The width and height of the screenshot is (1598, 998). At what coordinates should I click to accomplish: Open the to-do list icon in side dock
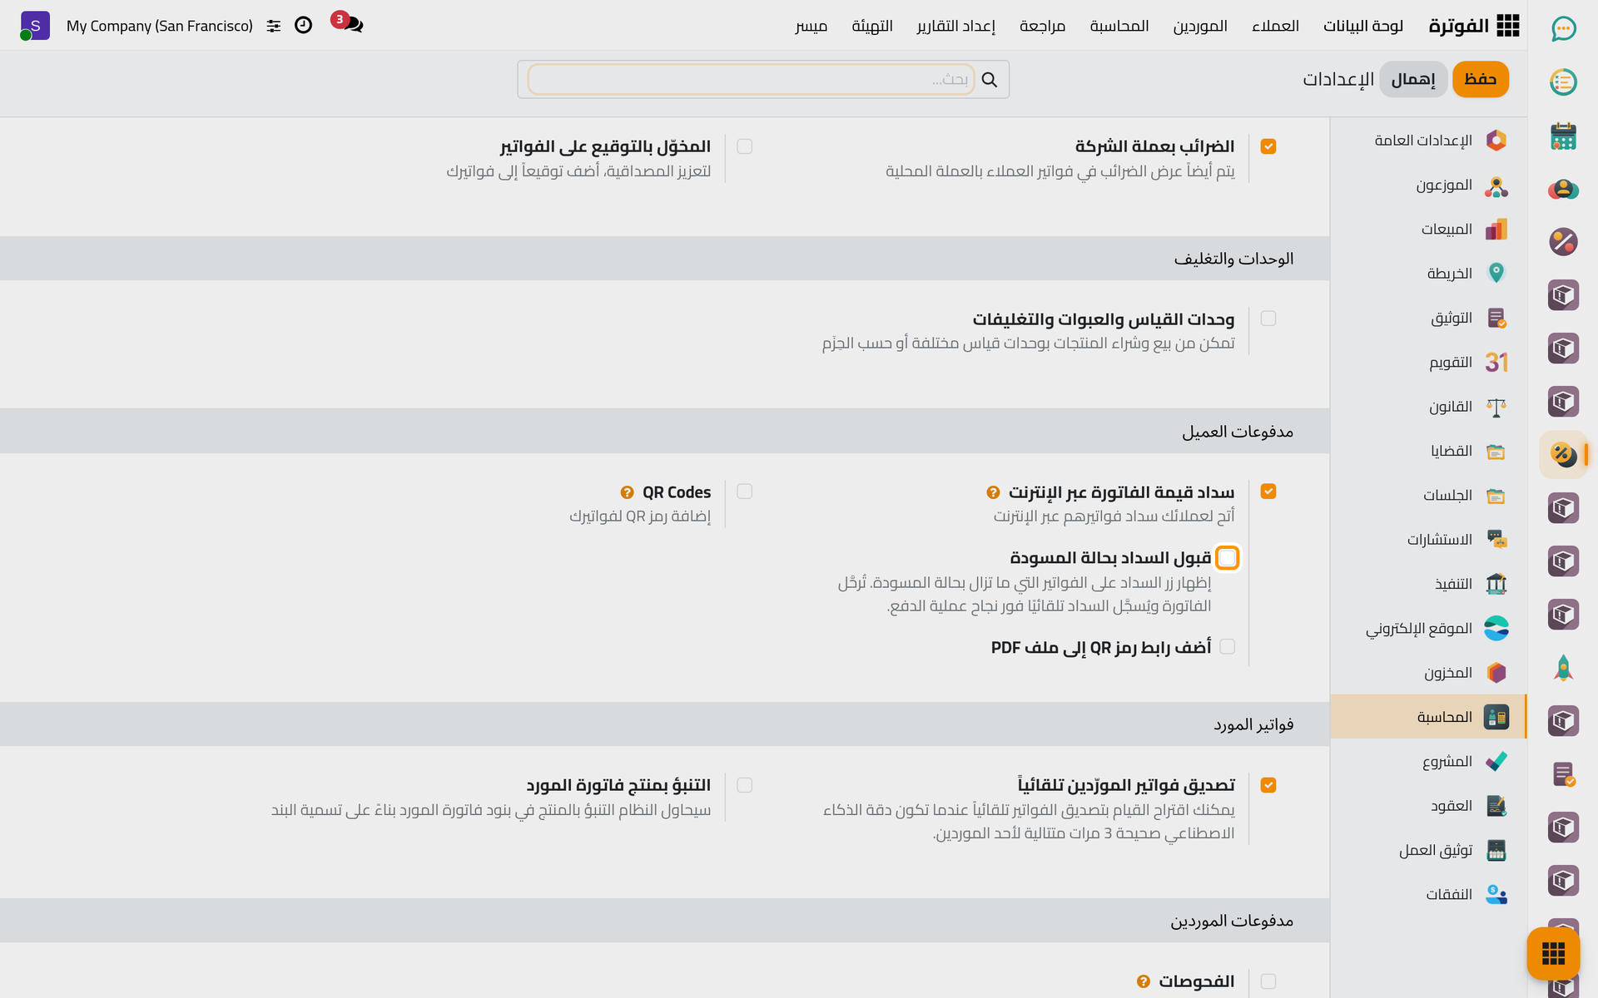click(x=1563, y=82)
